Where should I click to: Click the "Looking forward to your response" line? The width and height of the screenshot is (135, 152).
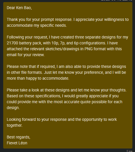(x=62, y=120)
